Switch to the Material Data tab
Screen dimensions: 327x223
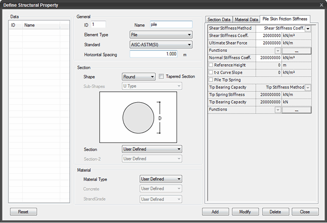click(246, 19)
